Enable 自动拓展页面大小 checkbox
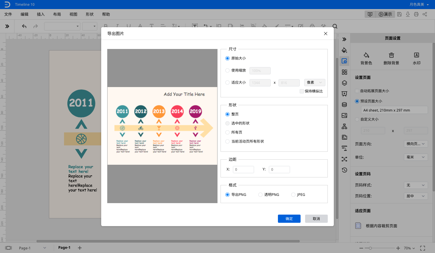This screenshot has height=253, width=435. tap(357, 91)
